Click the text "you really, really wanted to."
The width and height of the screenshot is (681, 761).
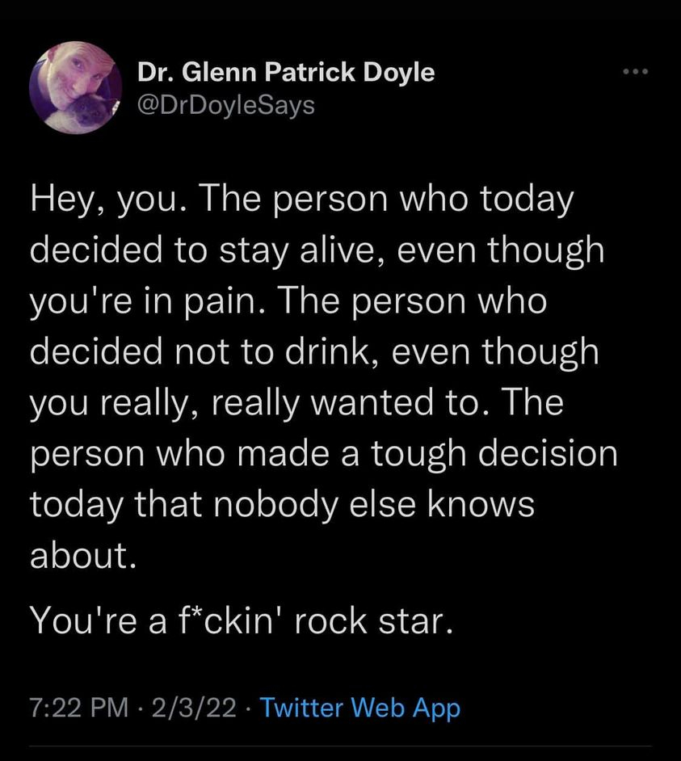[x=242, y=402]
